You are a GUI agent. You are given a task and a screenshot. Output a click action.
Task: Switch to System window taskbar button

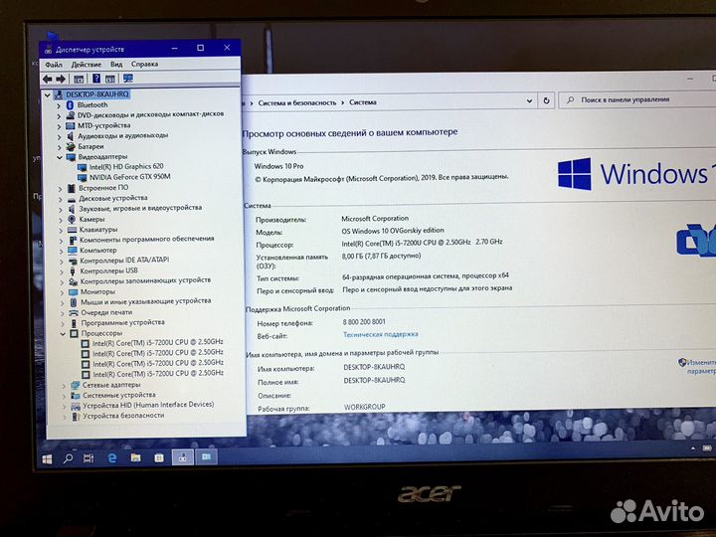pos(207,456)
